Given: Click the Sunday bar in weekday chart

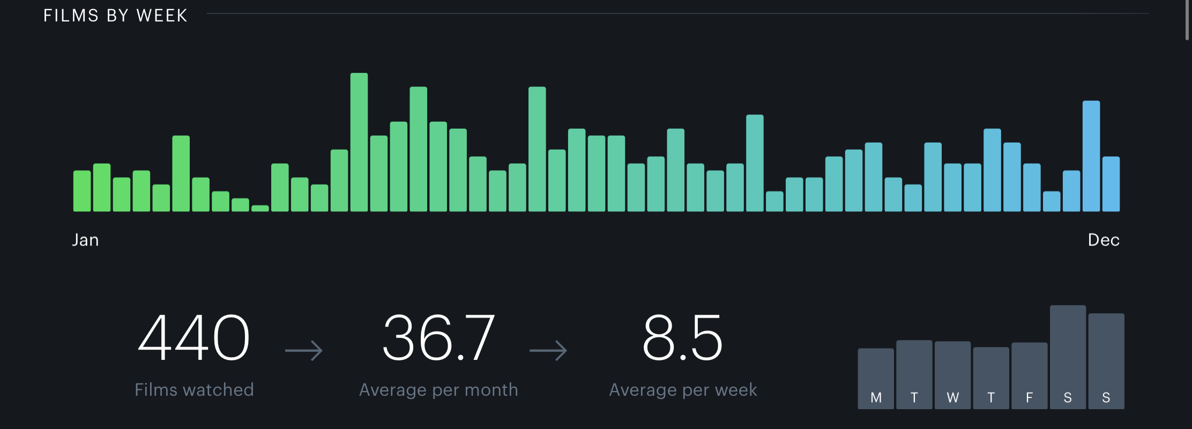Looking at the screenshot, I should [x=1106, y=360].
